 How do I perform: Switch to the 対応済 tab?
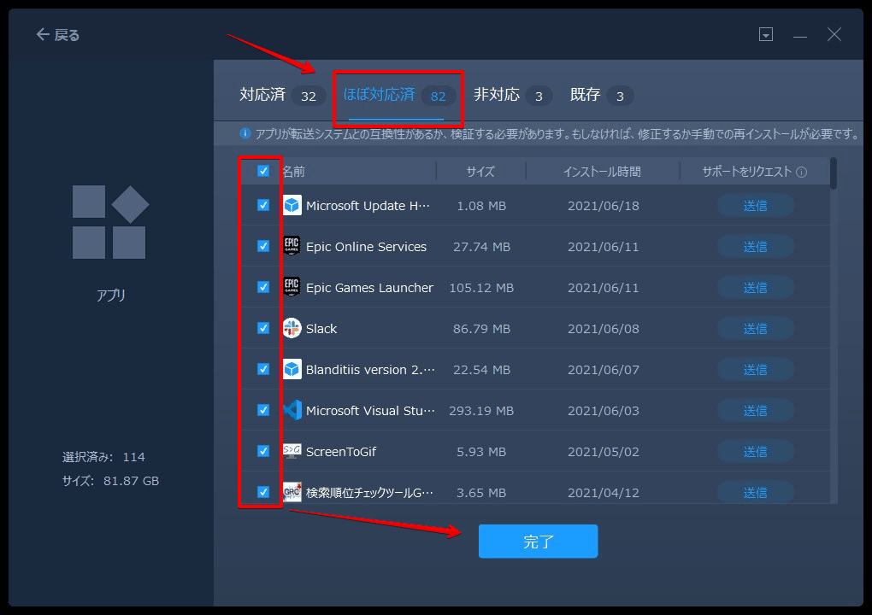(x=281, y=96)
